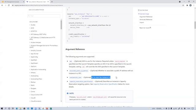Open the aws provider sidebar entry

point(33,22)
